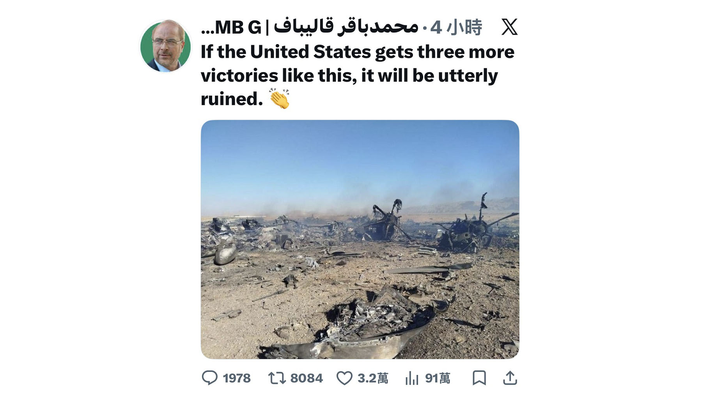Open the share menu via upload arrow icon
Image resolution: width=707 pixels, height=398 pixels.
pos(510,378)
